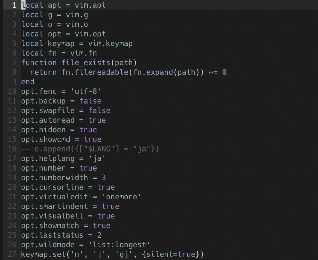Click the 'utf-8' string value
The image size is (318, 260).
(86, 91)
